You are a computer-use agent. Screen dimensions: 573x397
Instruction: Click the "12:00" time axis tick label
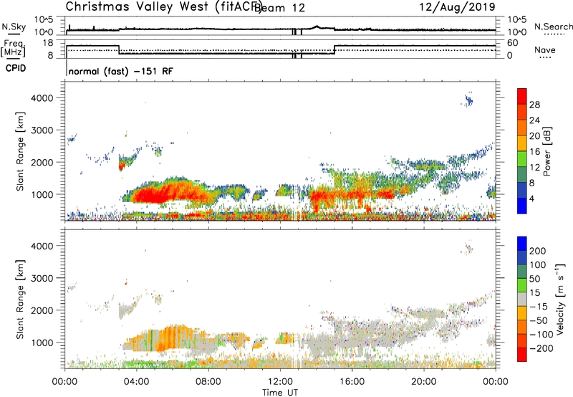coord(280,382)
